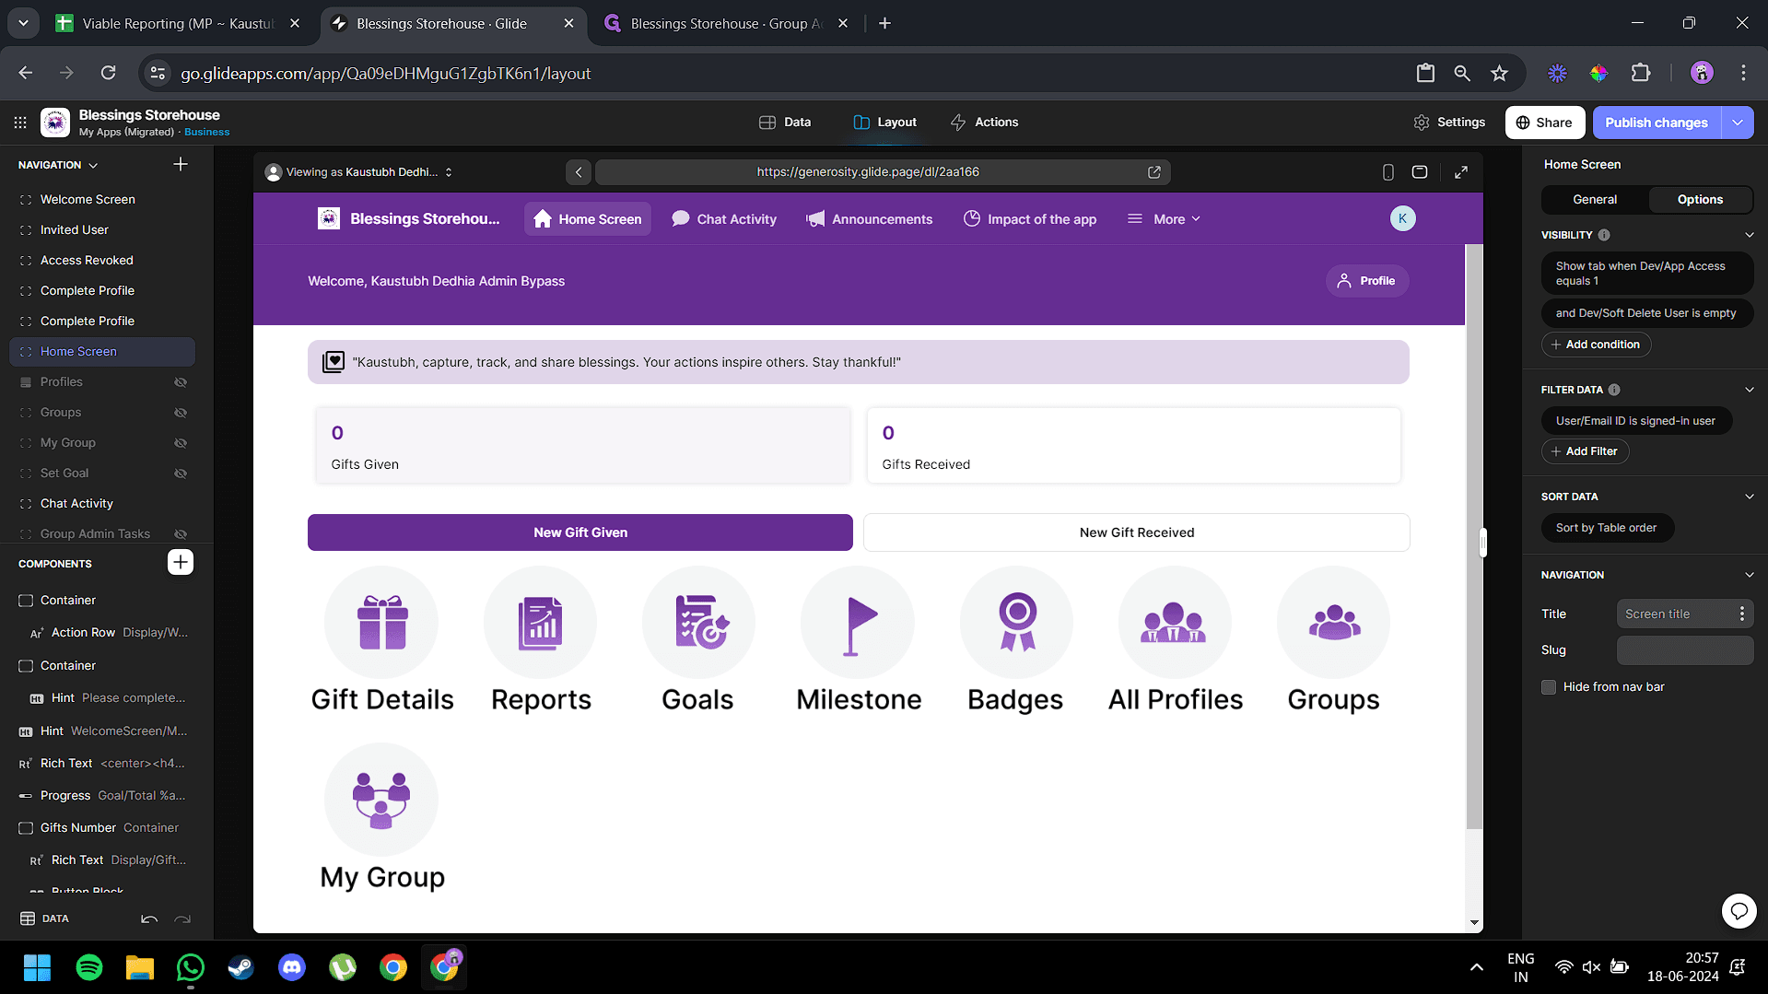Image resolution: width=1768 pixels, height=994 pixels.
Task: Click the Slug input field
Action: [1685, 650]
